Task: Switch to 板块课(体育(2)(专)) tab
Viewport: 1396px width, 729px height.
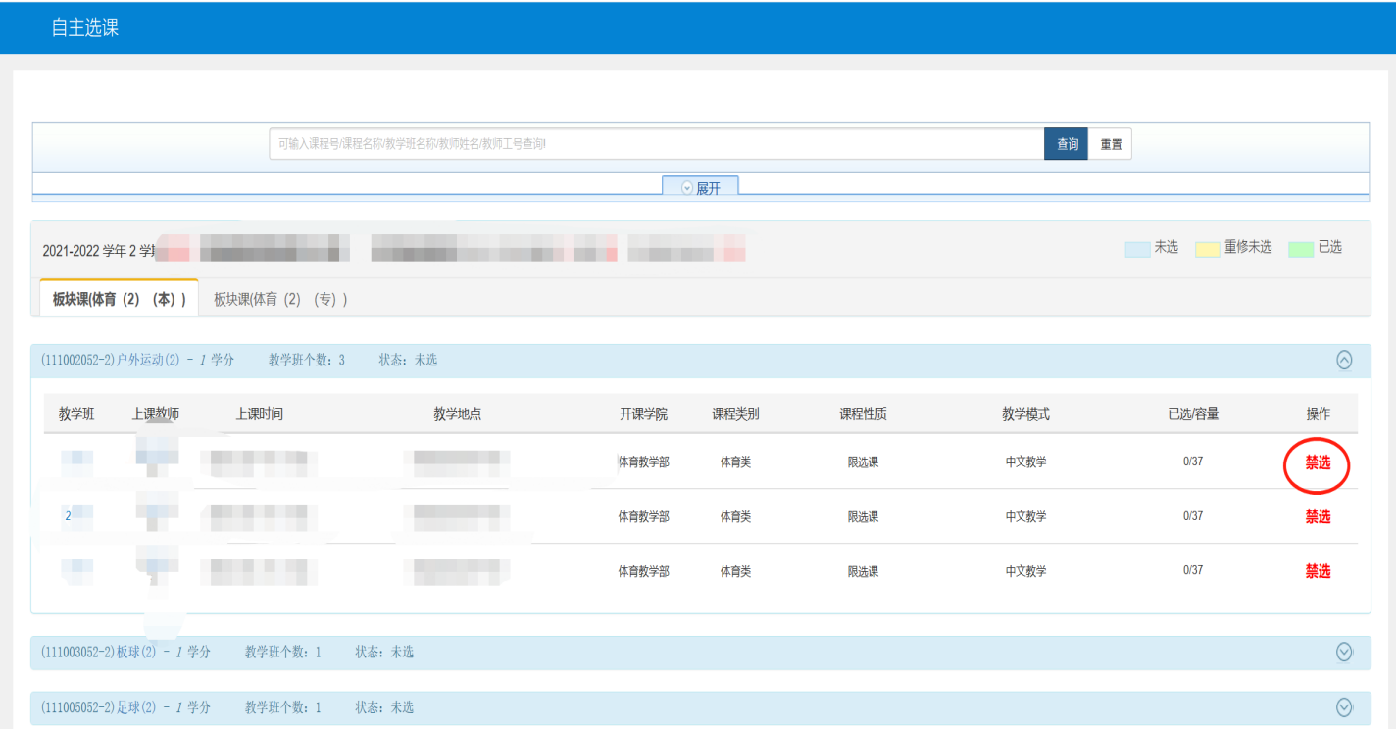Action: (x=280, y=299)
